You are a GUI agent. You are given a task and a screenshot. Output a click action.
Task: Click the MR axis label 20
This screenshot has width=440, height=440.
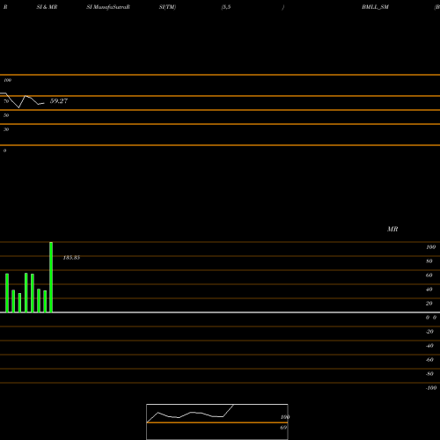(x=429, y=304)
